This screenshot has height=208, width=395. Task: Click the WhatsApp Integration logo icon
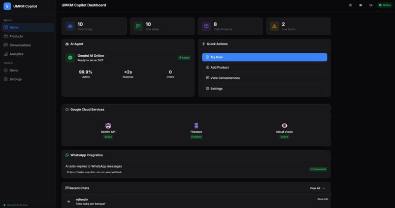[x=67, y=155]
